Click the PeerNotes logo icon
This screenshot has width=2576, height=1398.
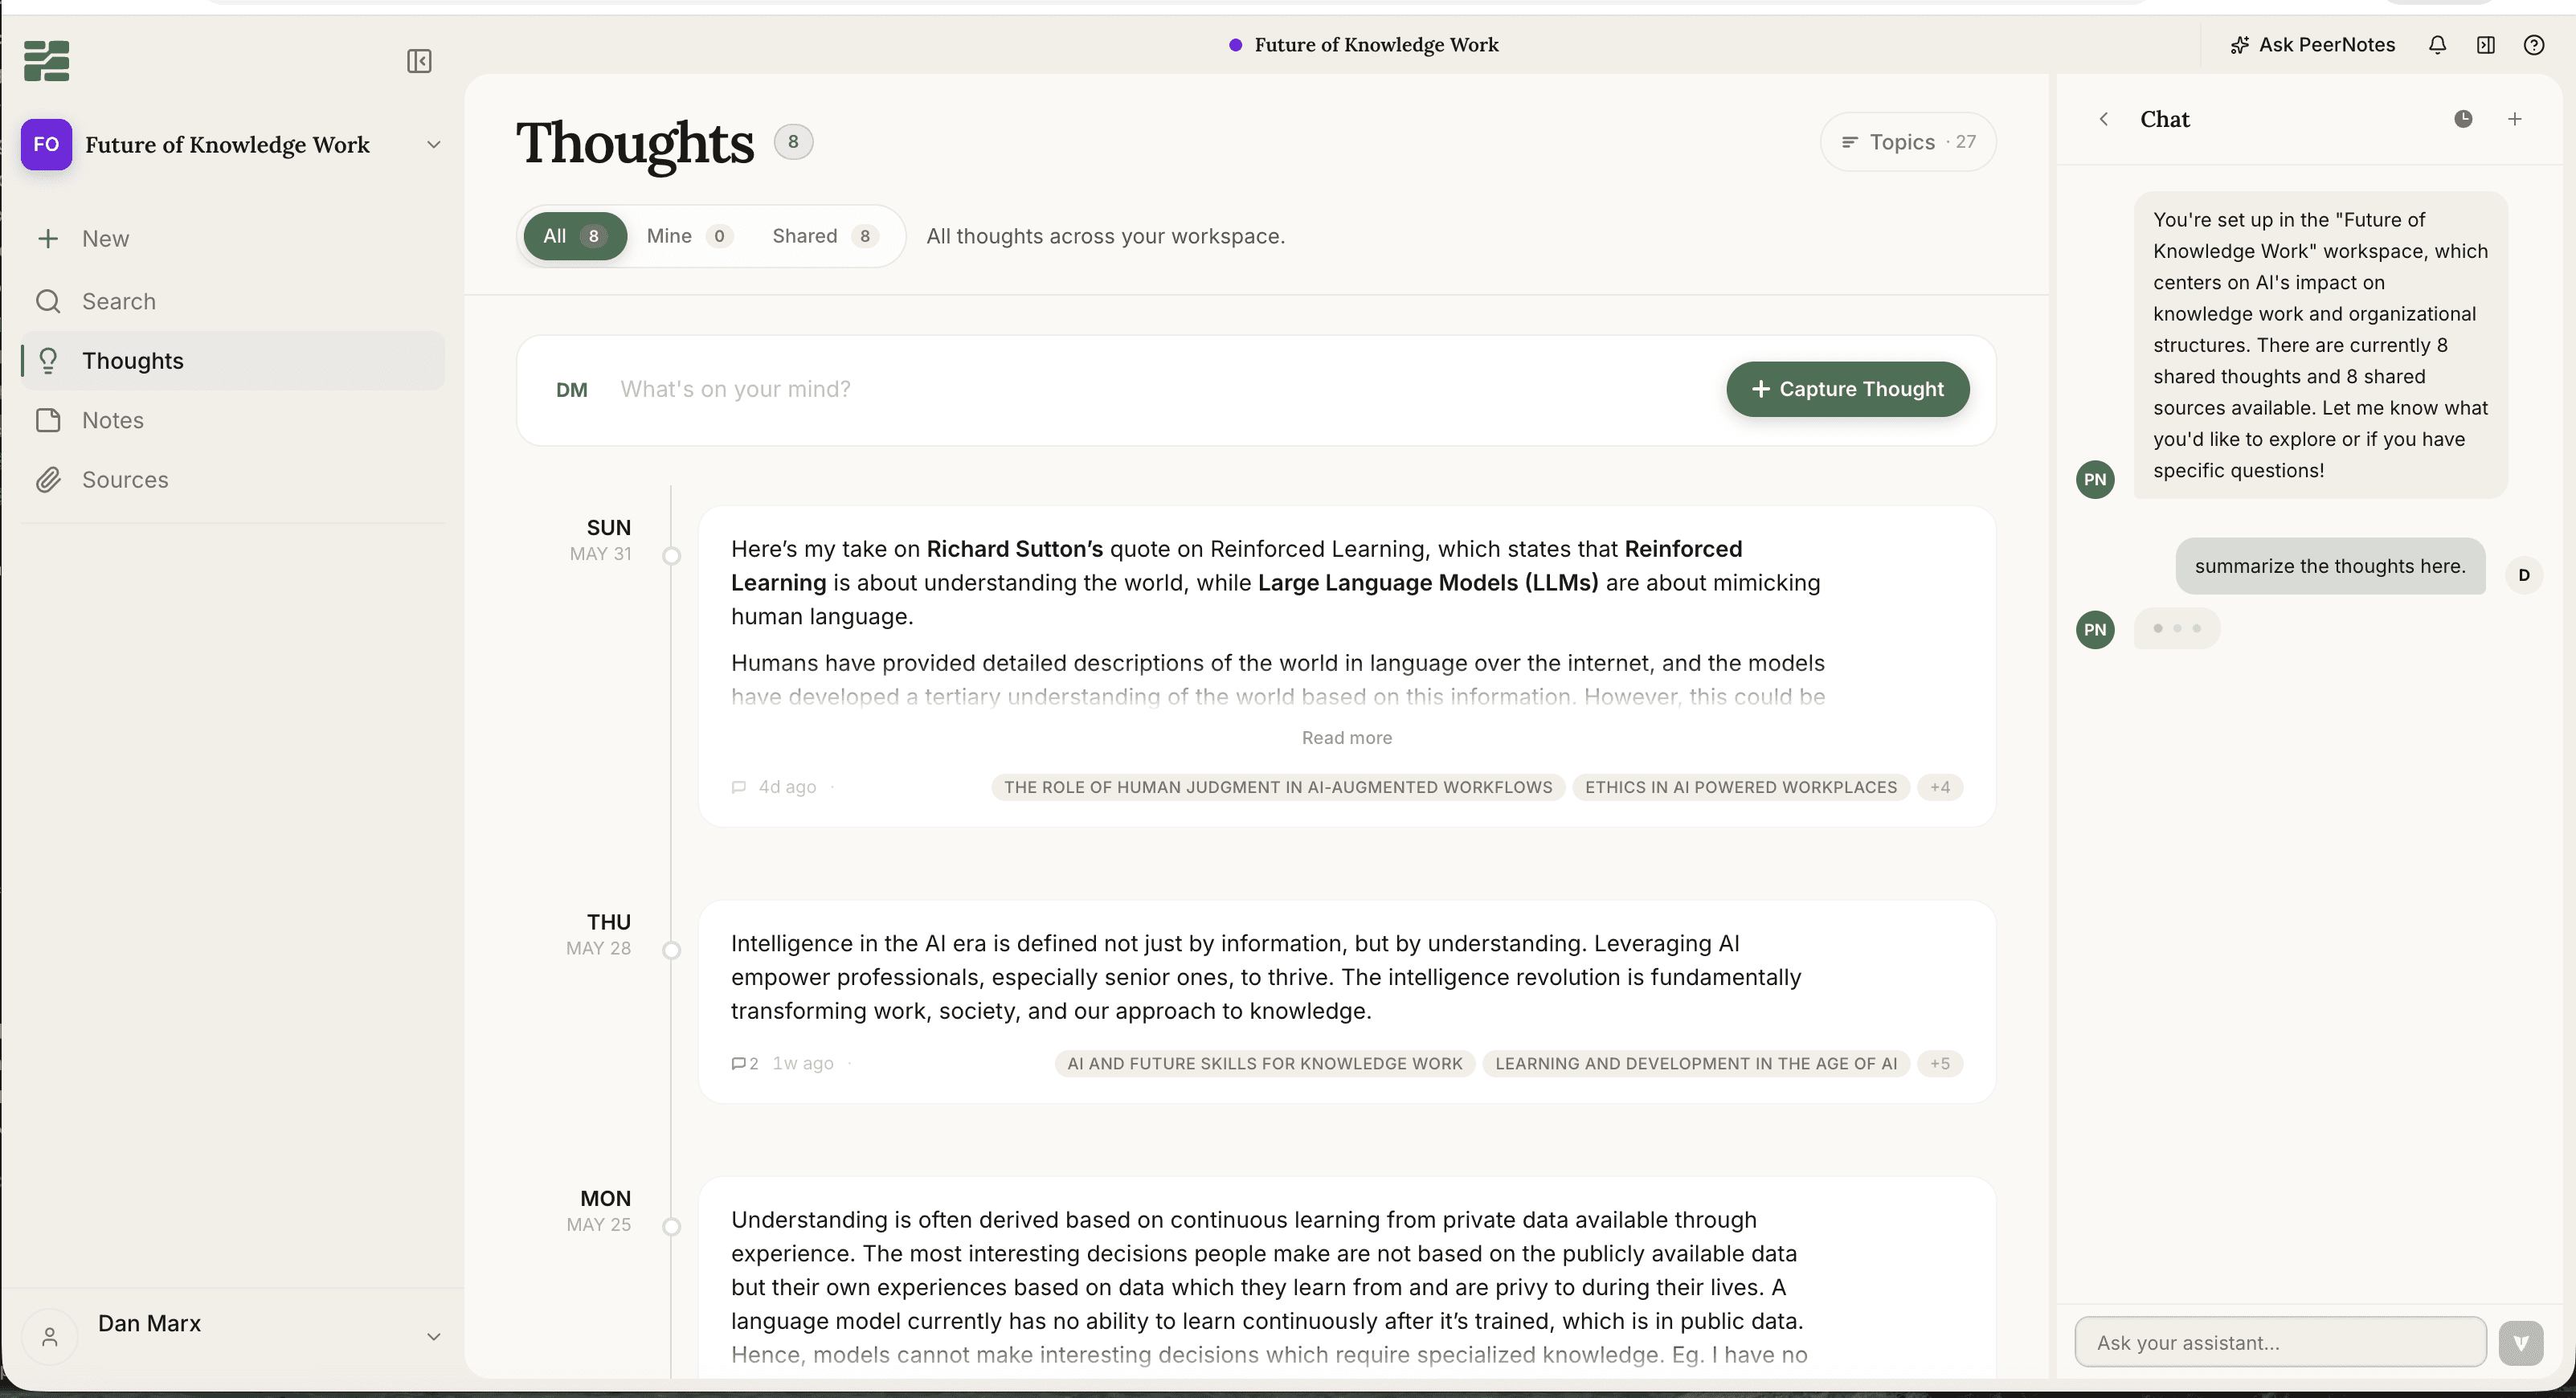pyautogui.click(x=46, y=61)
